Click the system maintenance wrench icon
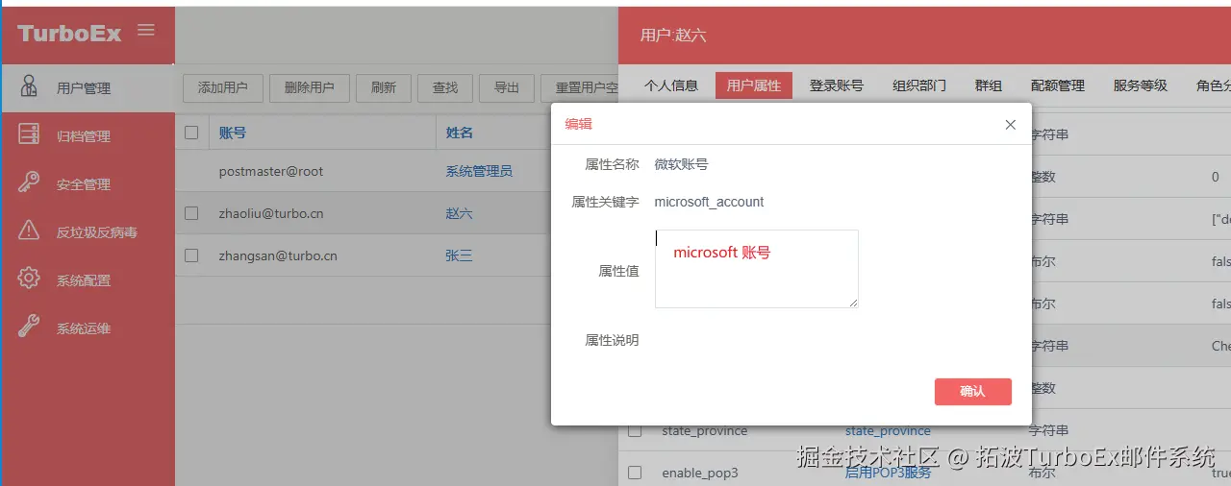Image resolution: width=1231 pixels, height=486 pixels. (29, 327)
